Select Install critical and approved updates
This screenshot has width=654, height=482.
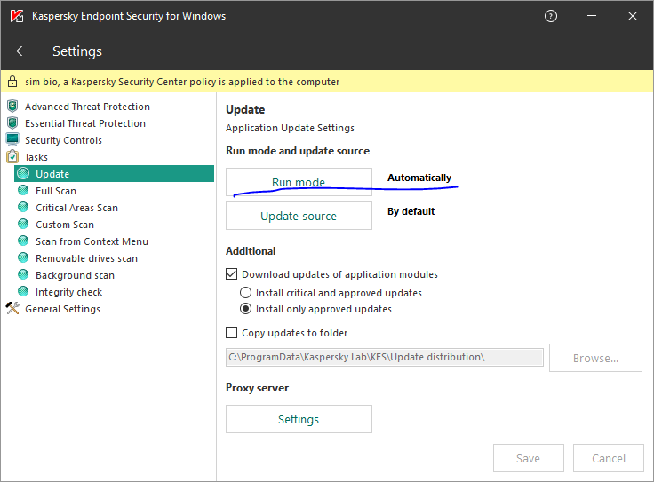click(x=246, y=292)
